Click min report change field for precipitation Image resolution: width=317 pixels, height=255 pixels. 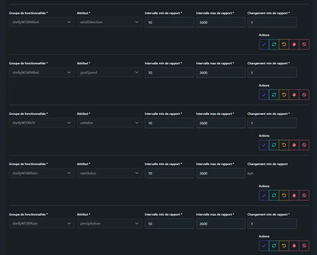coord(272,223)
